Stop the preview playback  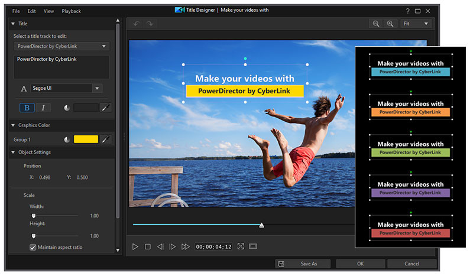pyautogui.click(x=148, y=246)
